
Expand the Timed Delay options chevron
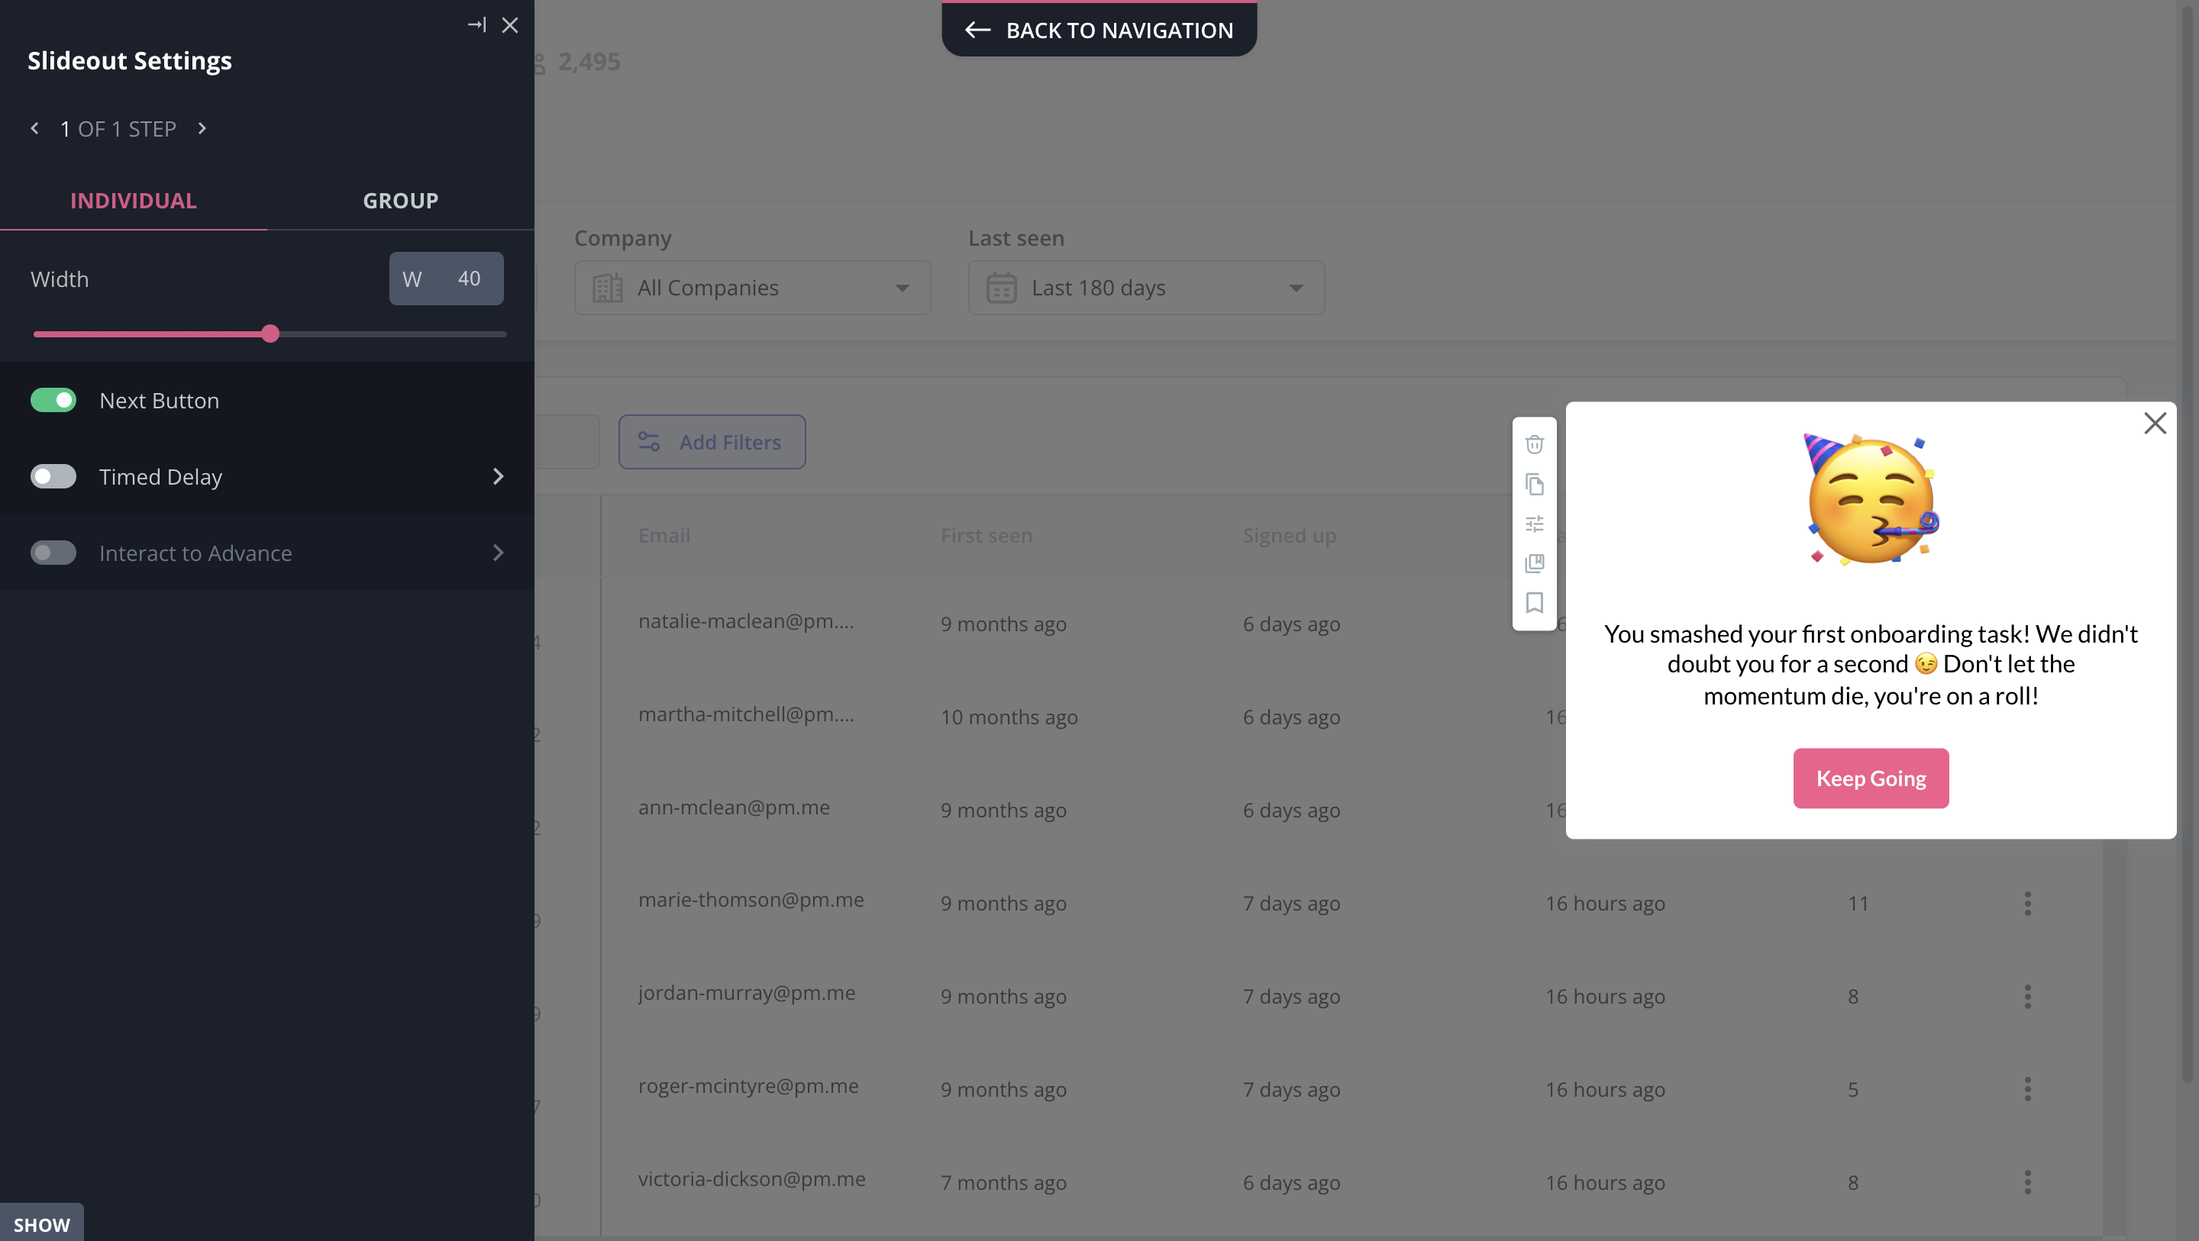pyautogui.click(x=499, y=476)
